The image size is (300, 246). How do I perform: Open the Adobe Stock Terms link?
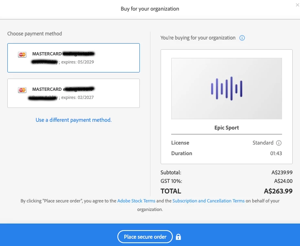136,201
